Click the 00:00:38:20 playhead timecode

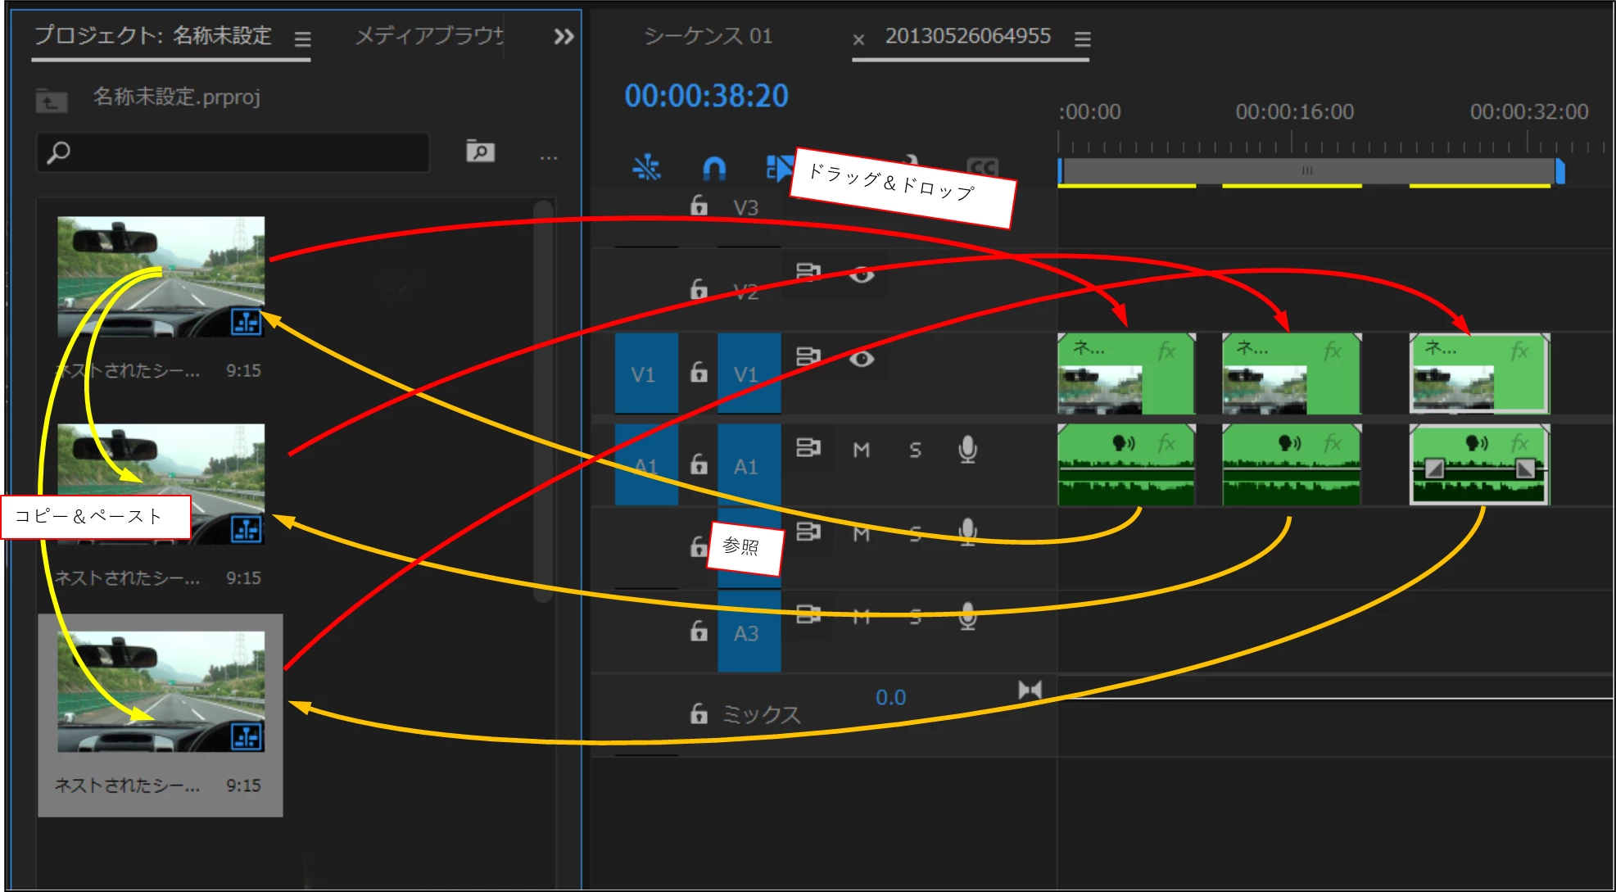[x=706, y=96]
